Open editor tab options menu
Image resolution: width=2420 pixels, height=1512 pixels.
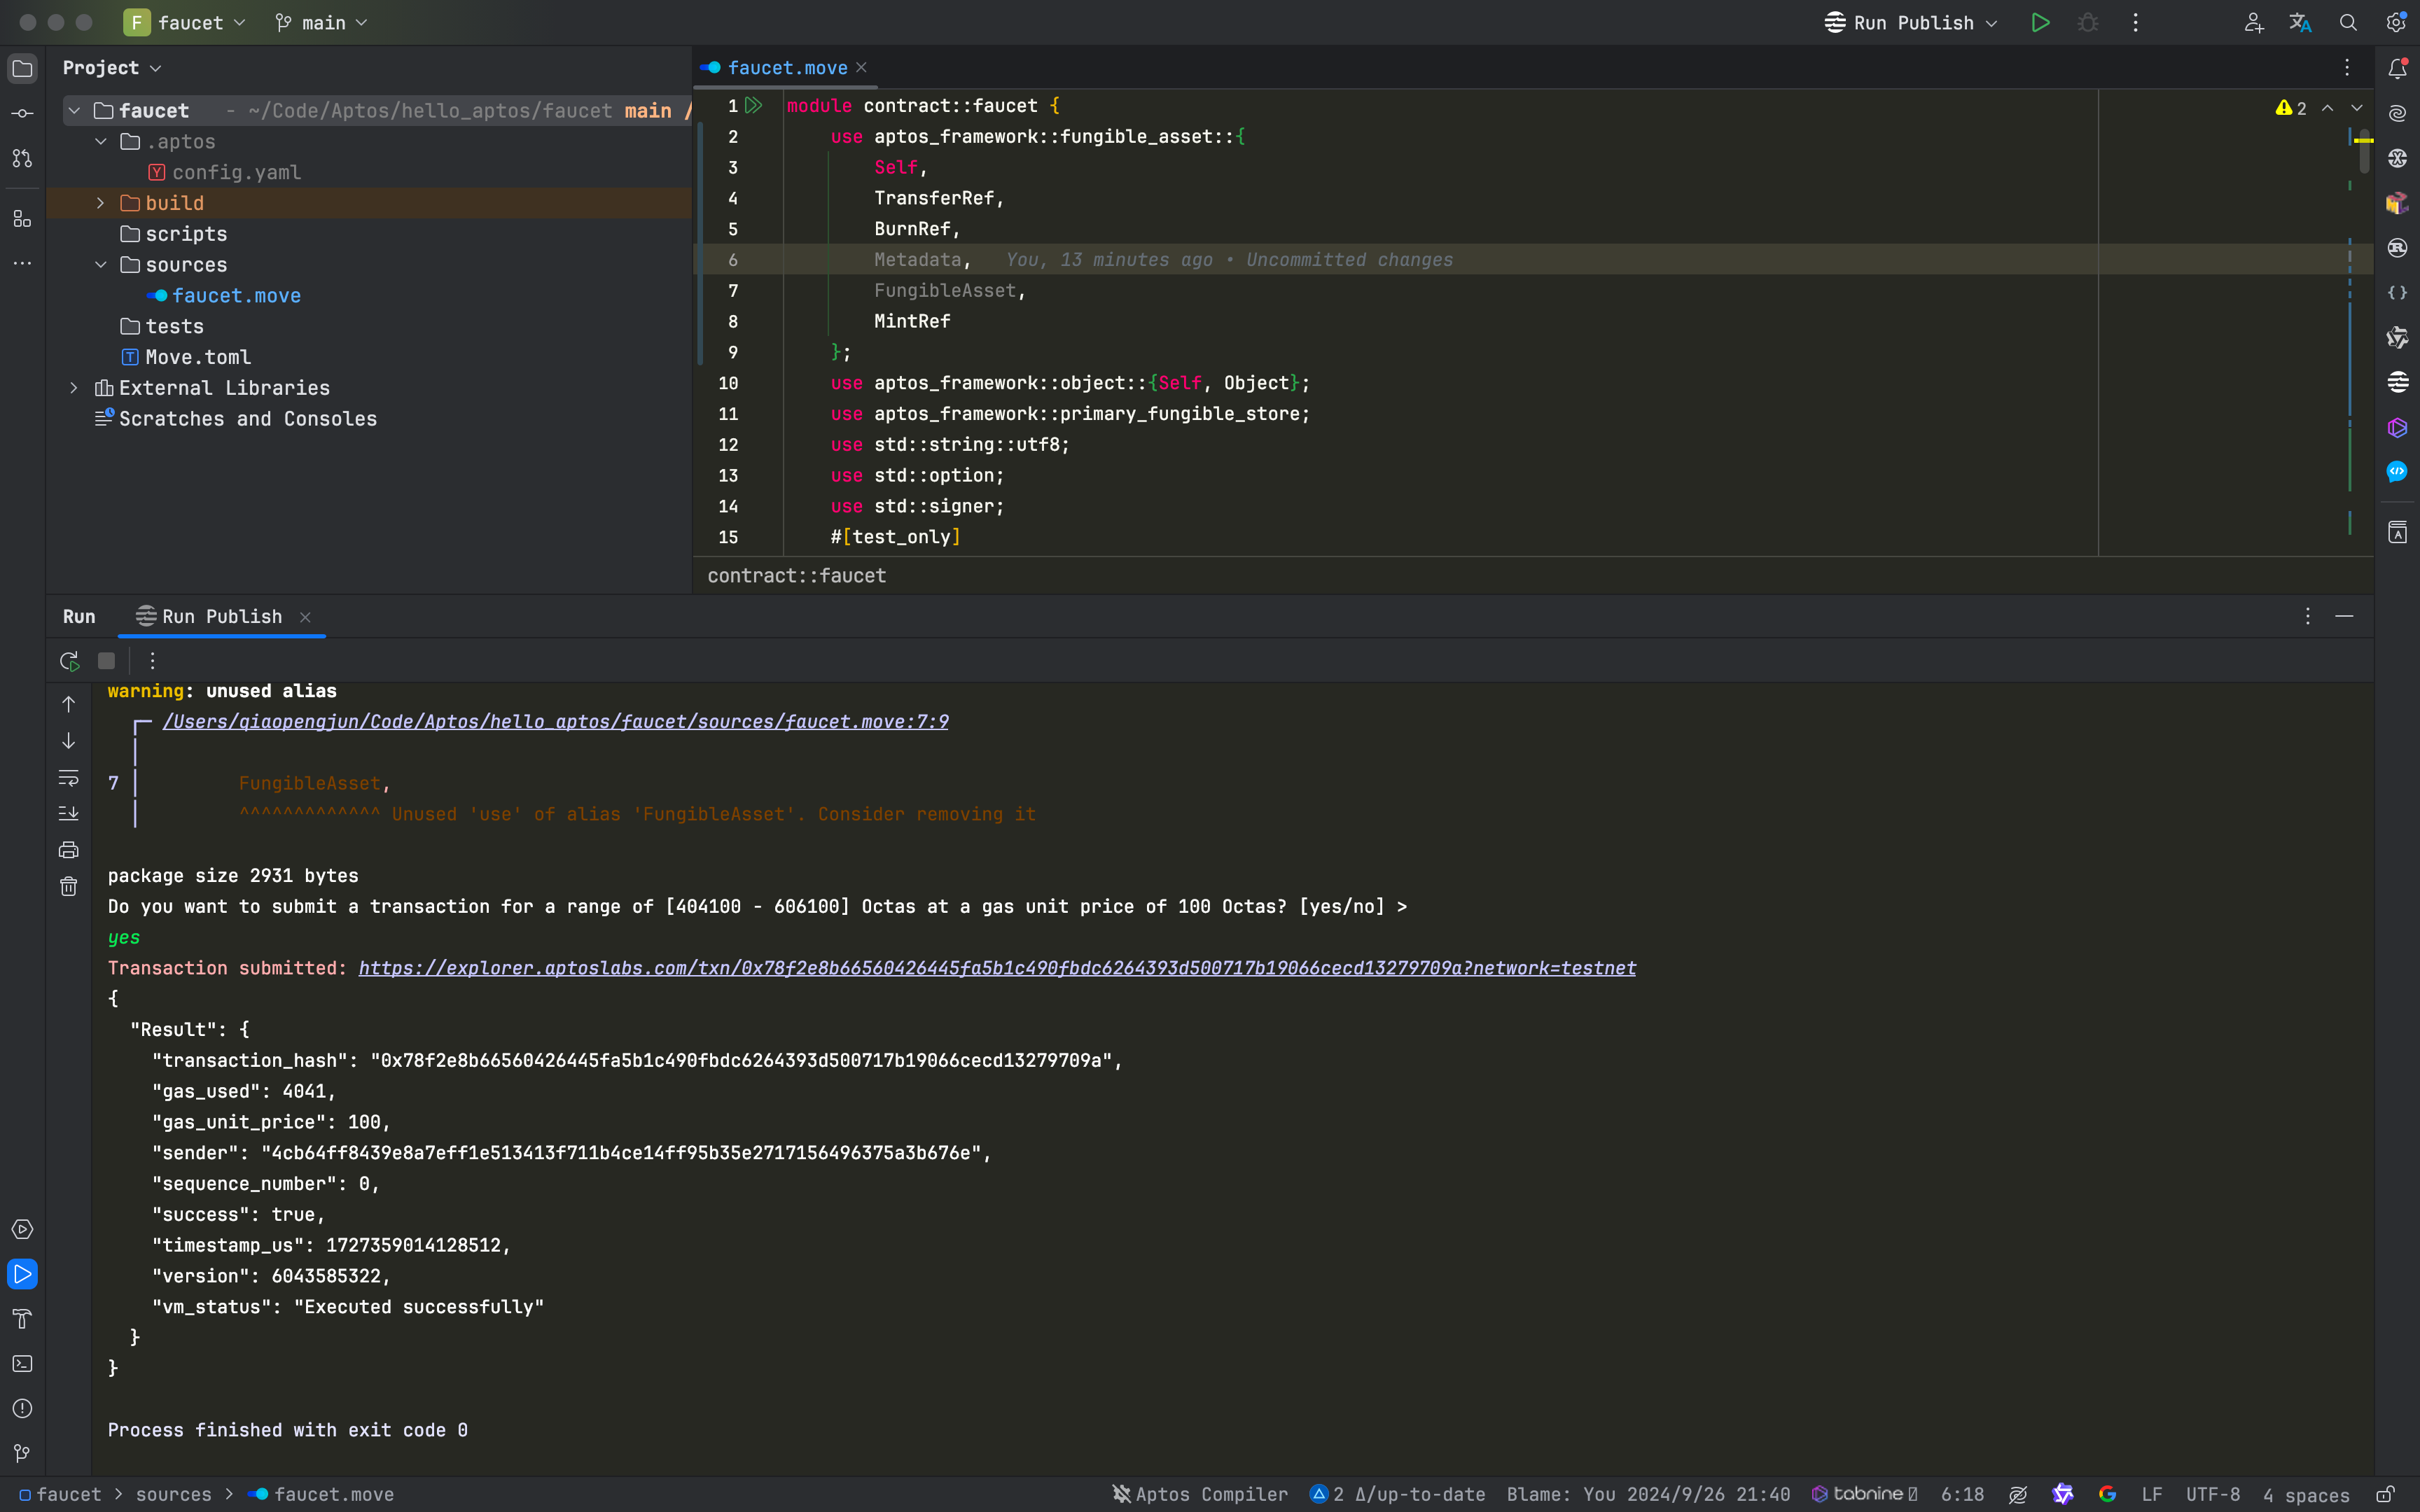[x=2347, y=68]
